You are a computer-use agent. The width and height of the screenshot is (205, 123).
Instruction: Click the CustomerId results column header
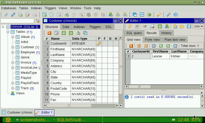pyautogui.click(x=141, y=51)
